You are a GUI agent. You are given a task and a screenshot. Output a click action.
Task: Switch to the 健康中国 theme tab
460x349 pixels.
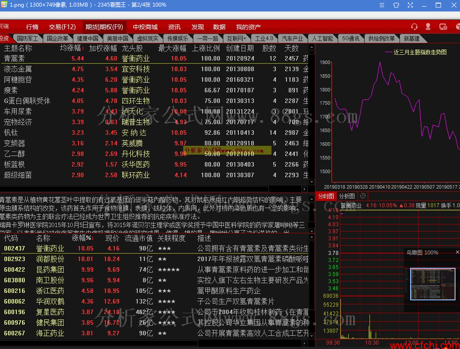[x=87, y=38]
